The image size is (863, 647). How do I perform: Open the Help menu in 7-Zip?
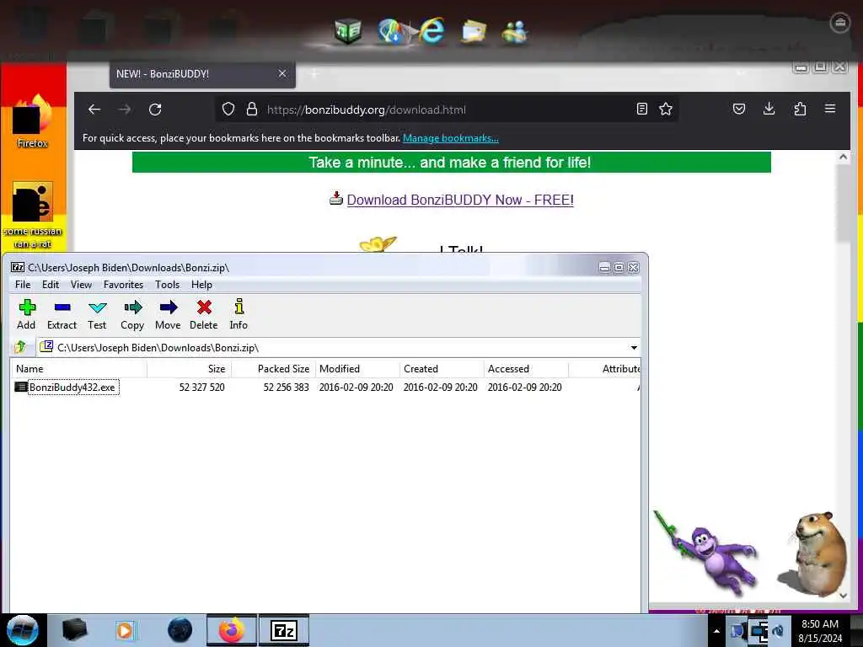tap(201, 285)
